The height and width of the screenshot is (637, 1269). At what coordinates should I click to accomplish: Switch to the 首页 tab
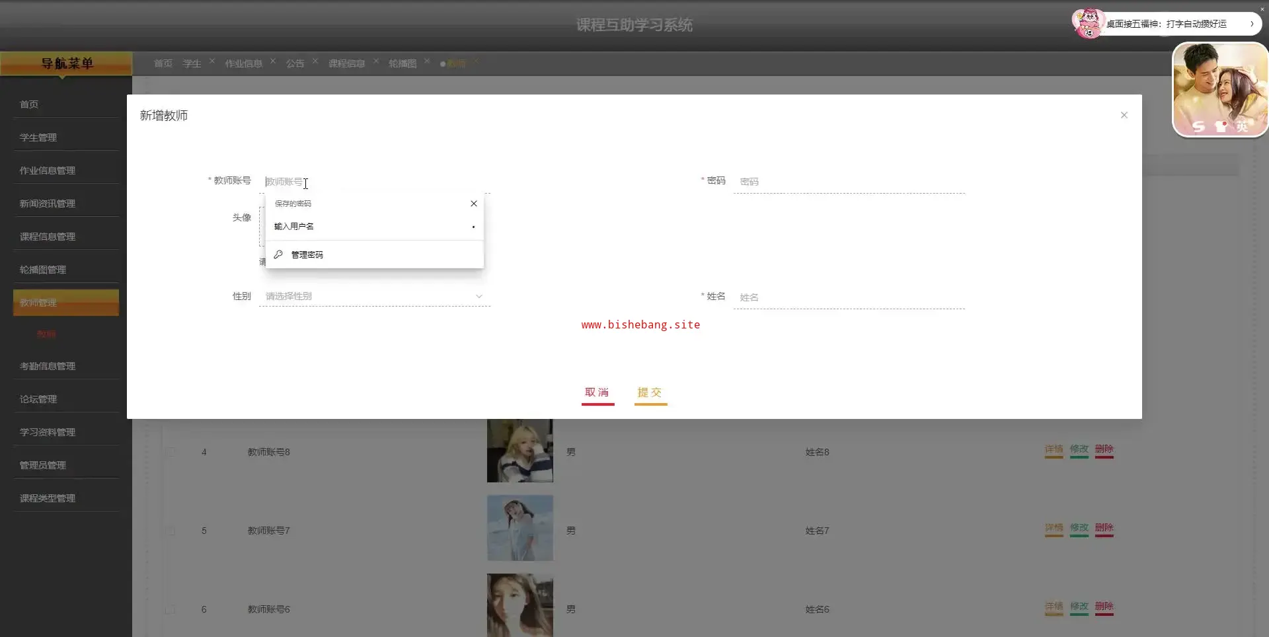point(163,63)
